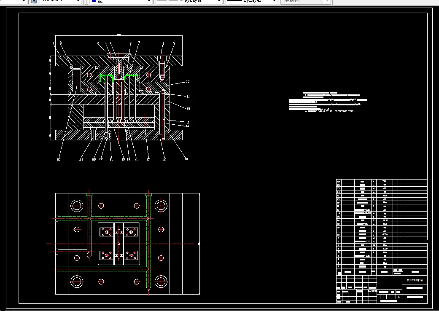Click the text style icon beside Standard
The height and width of the screenshot is (311, 439).
(34, 1)
